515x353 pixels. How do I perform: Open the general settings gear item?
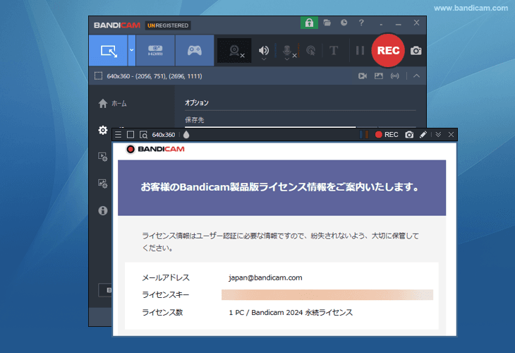coord(103,130)
